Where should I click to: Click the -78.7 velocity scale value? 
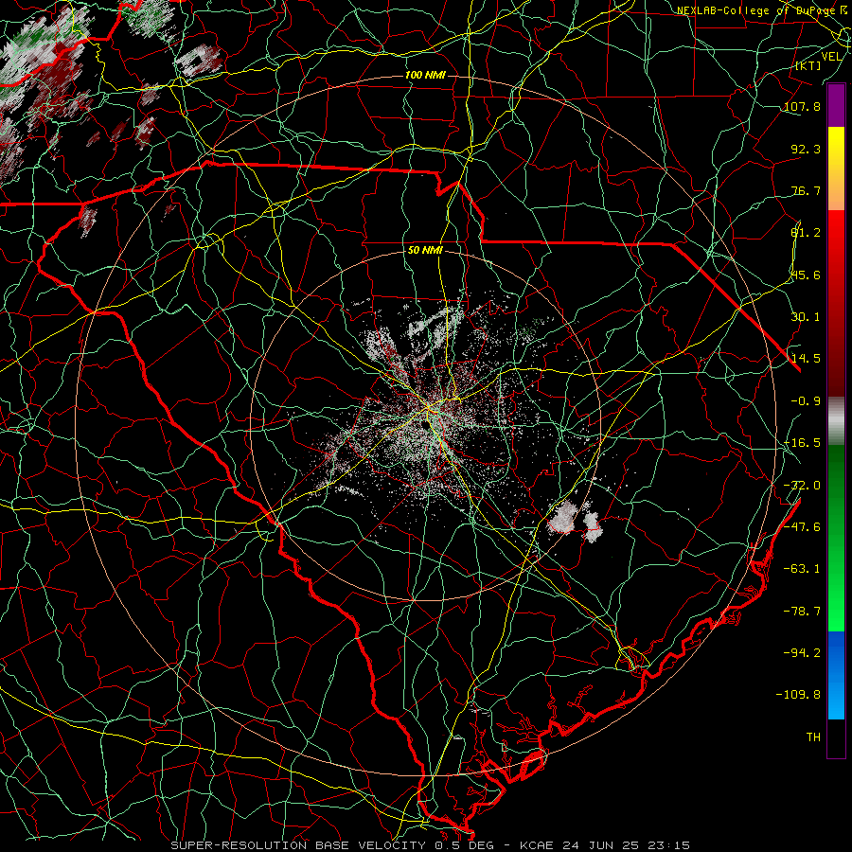(802, 612)
